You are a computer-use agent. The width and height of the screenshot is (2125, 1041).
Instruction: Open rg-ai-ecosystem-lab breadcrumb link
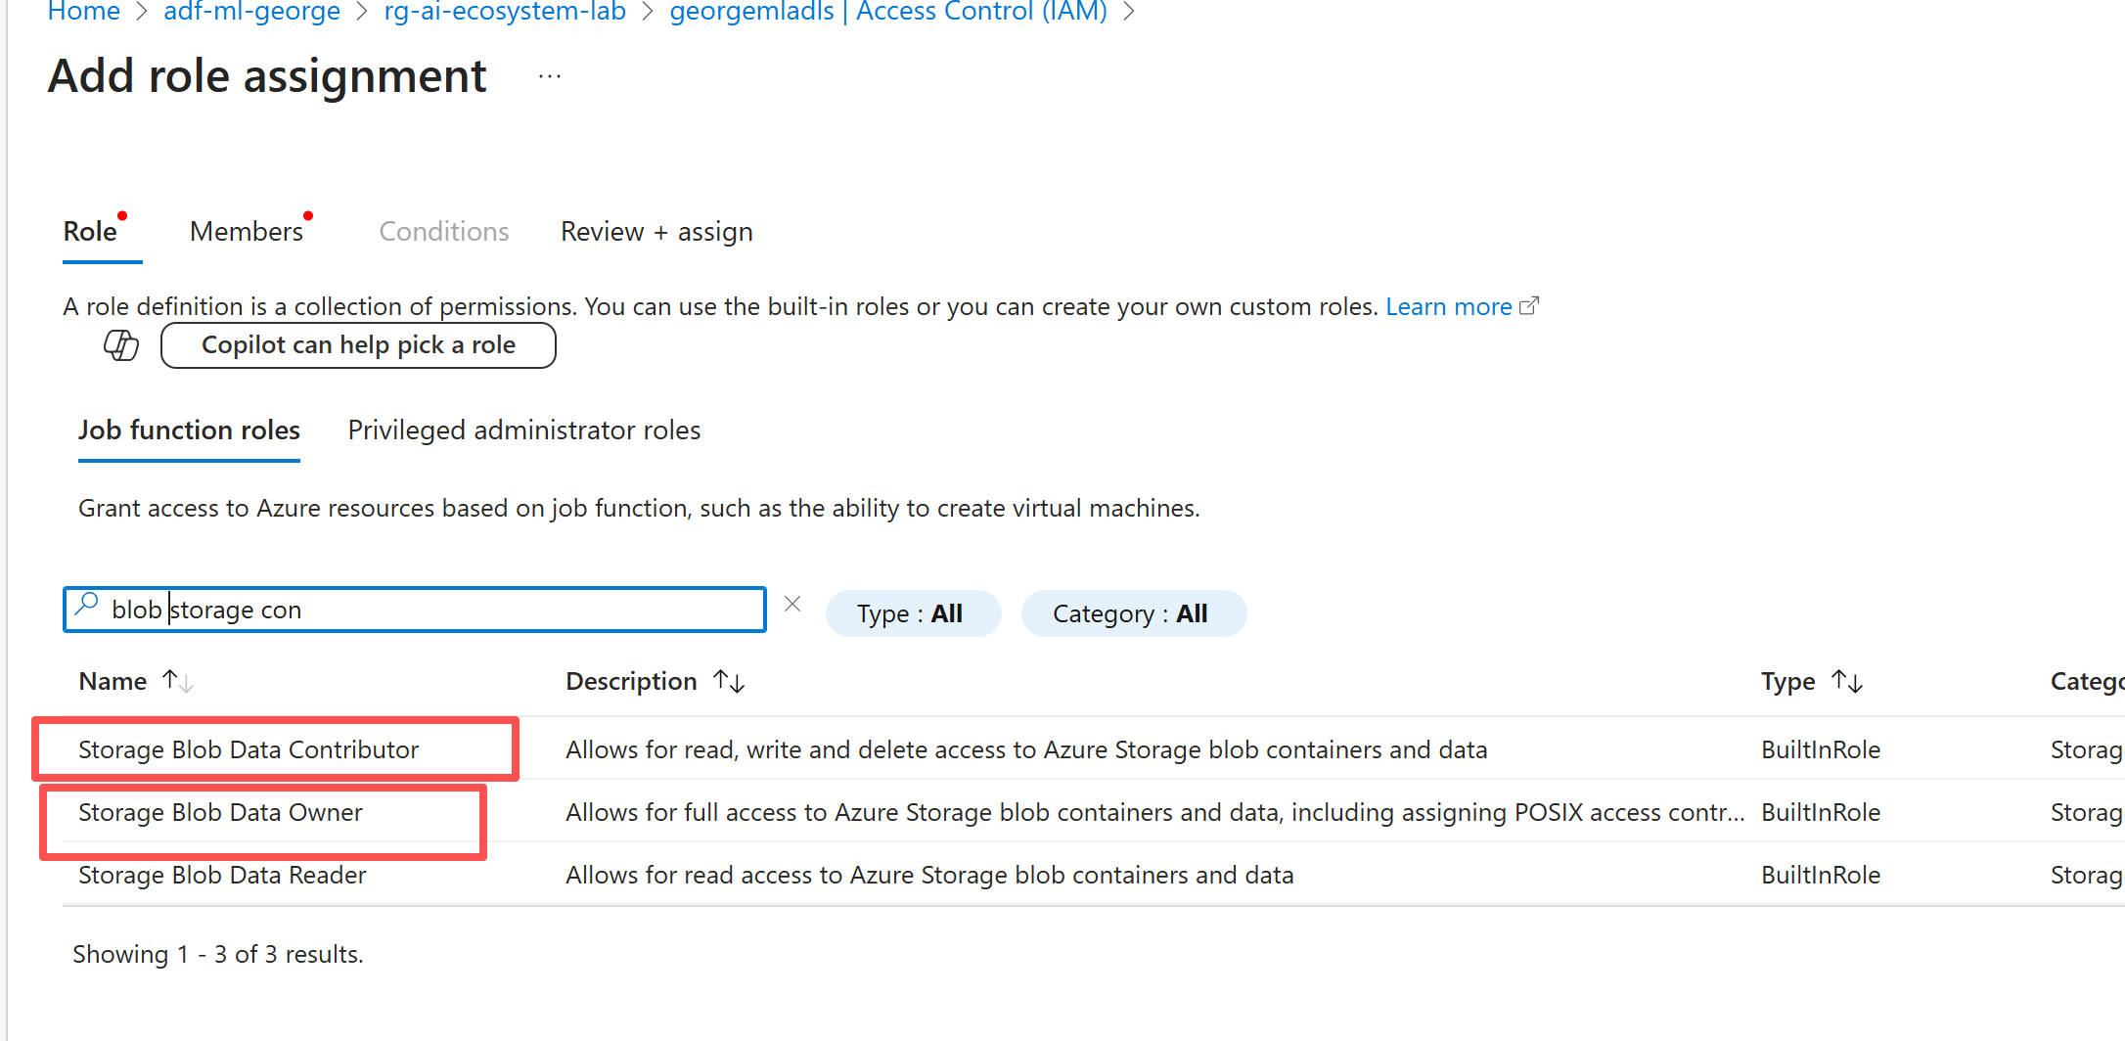[x=505, y=12]
